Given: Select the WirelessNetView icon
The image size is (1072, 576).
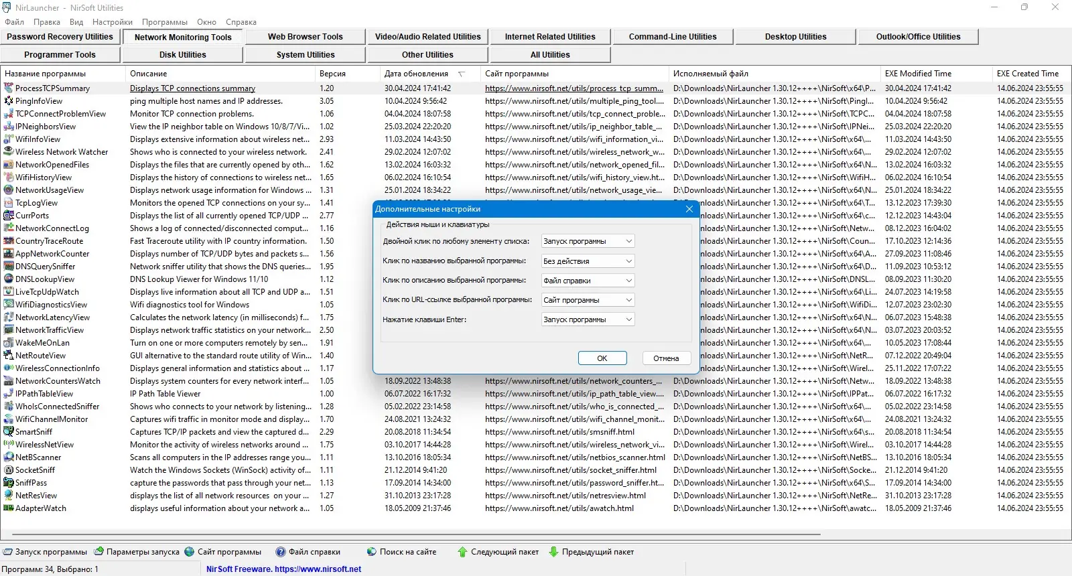Looking at the screenshot, I should click(8, 444).
